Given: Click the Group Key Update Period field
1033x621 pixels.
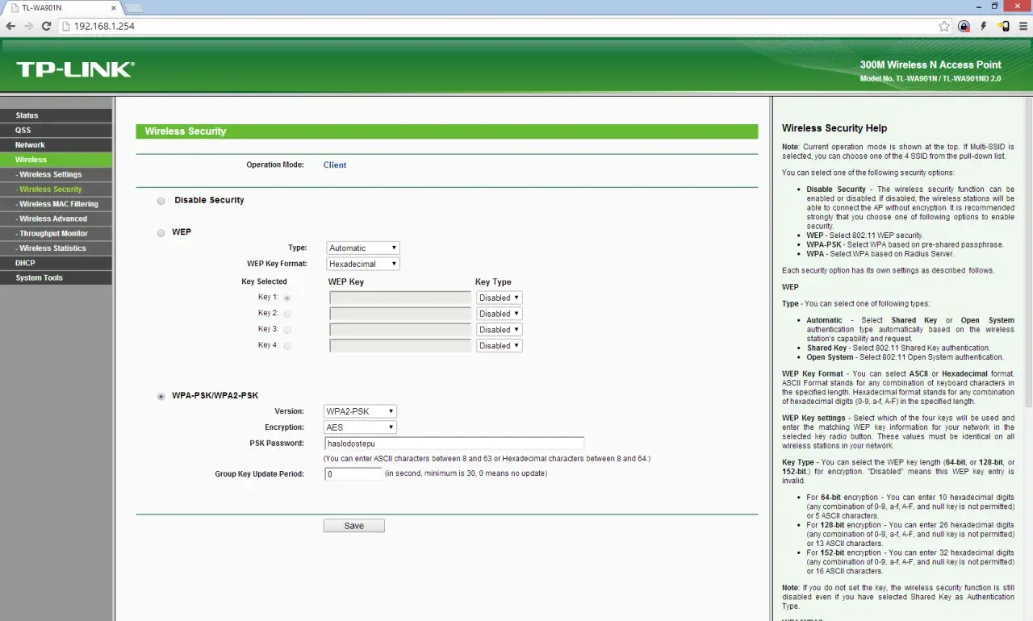Looking at the screenshot, I should pos(353,474).
